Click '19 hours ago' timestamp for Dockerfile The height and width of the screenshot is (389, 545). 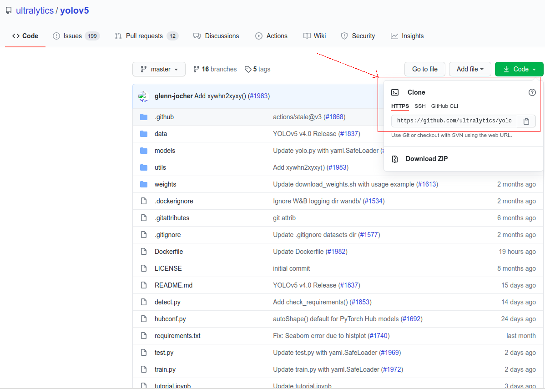pyautogui.click(x=517, y=252)
